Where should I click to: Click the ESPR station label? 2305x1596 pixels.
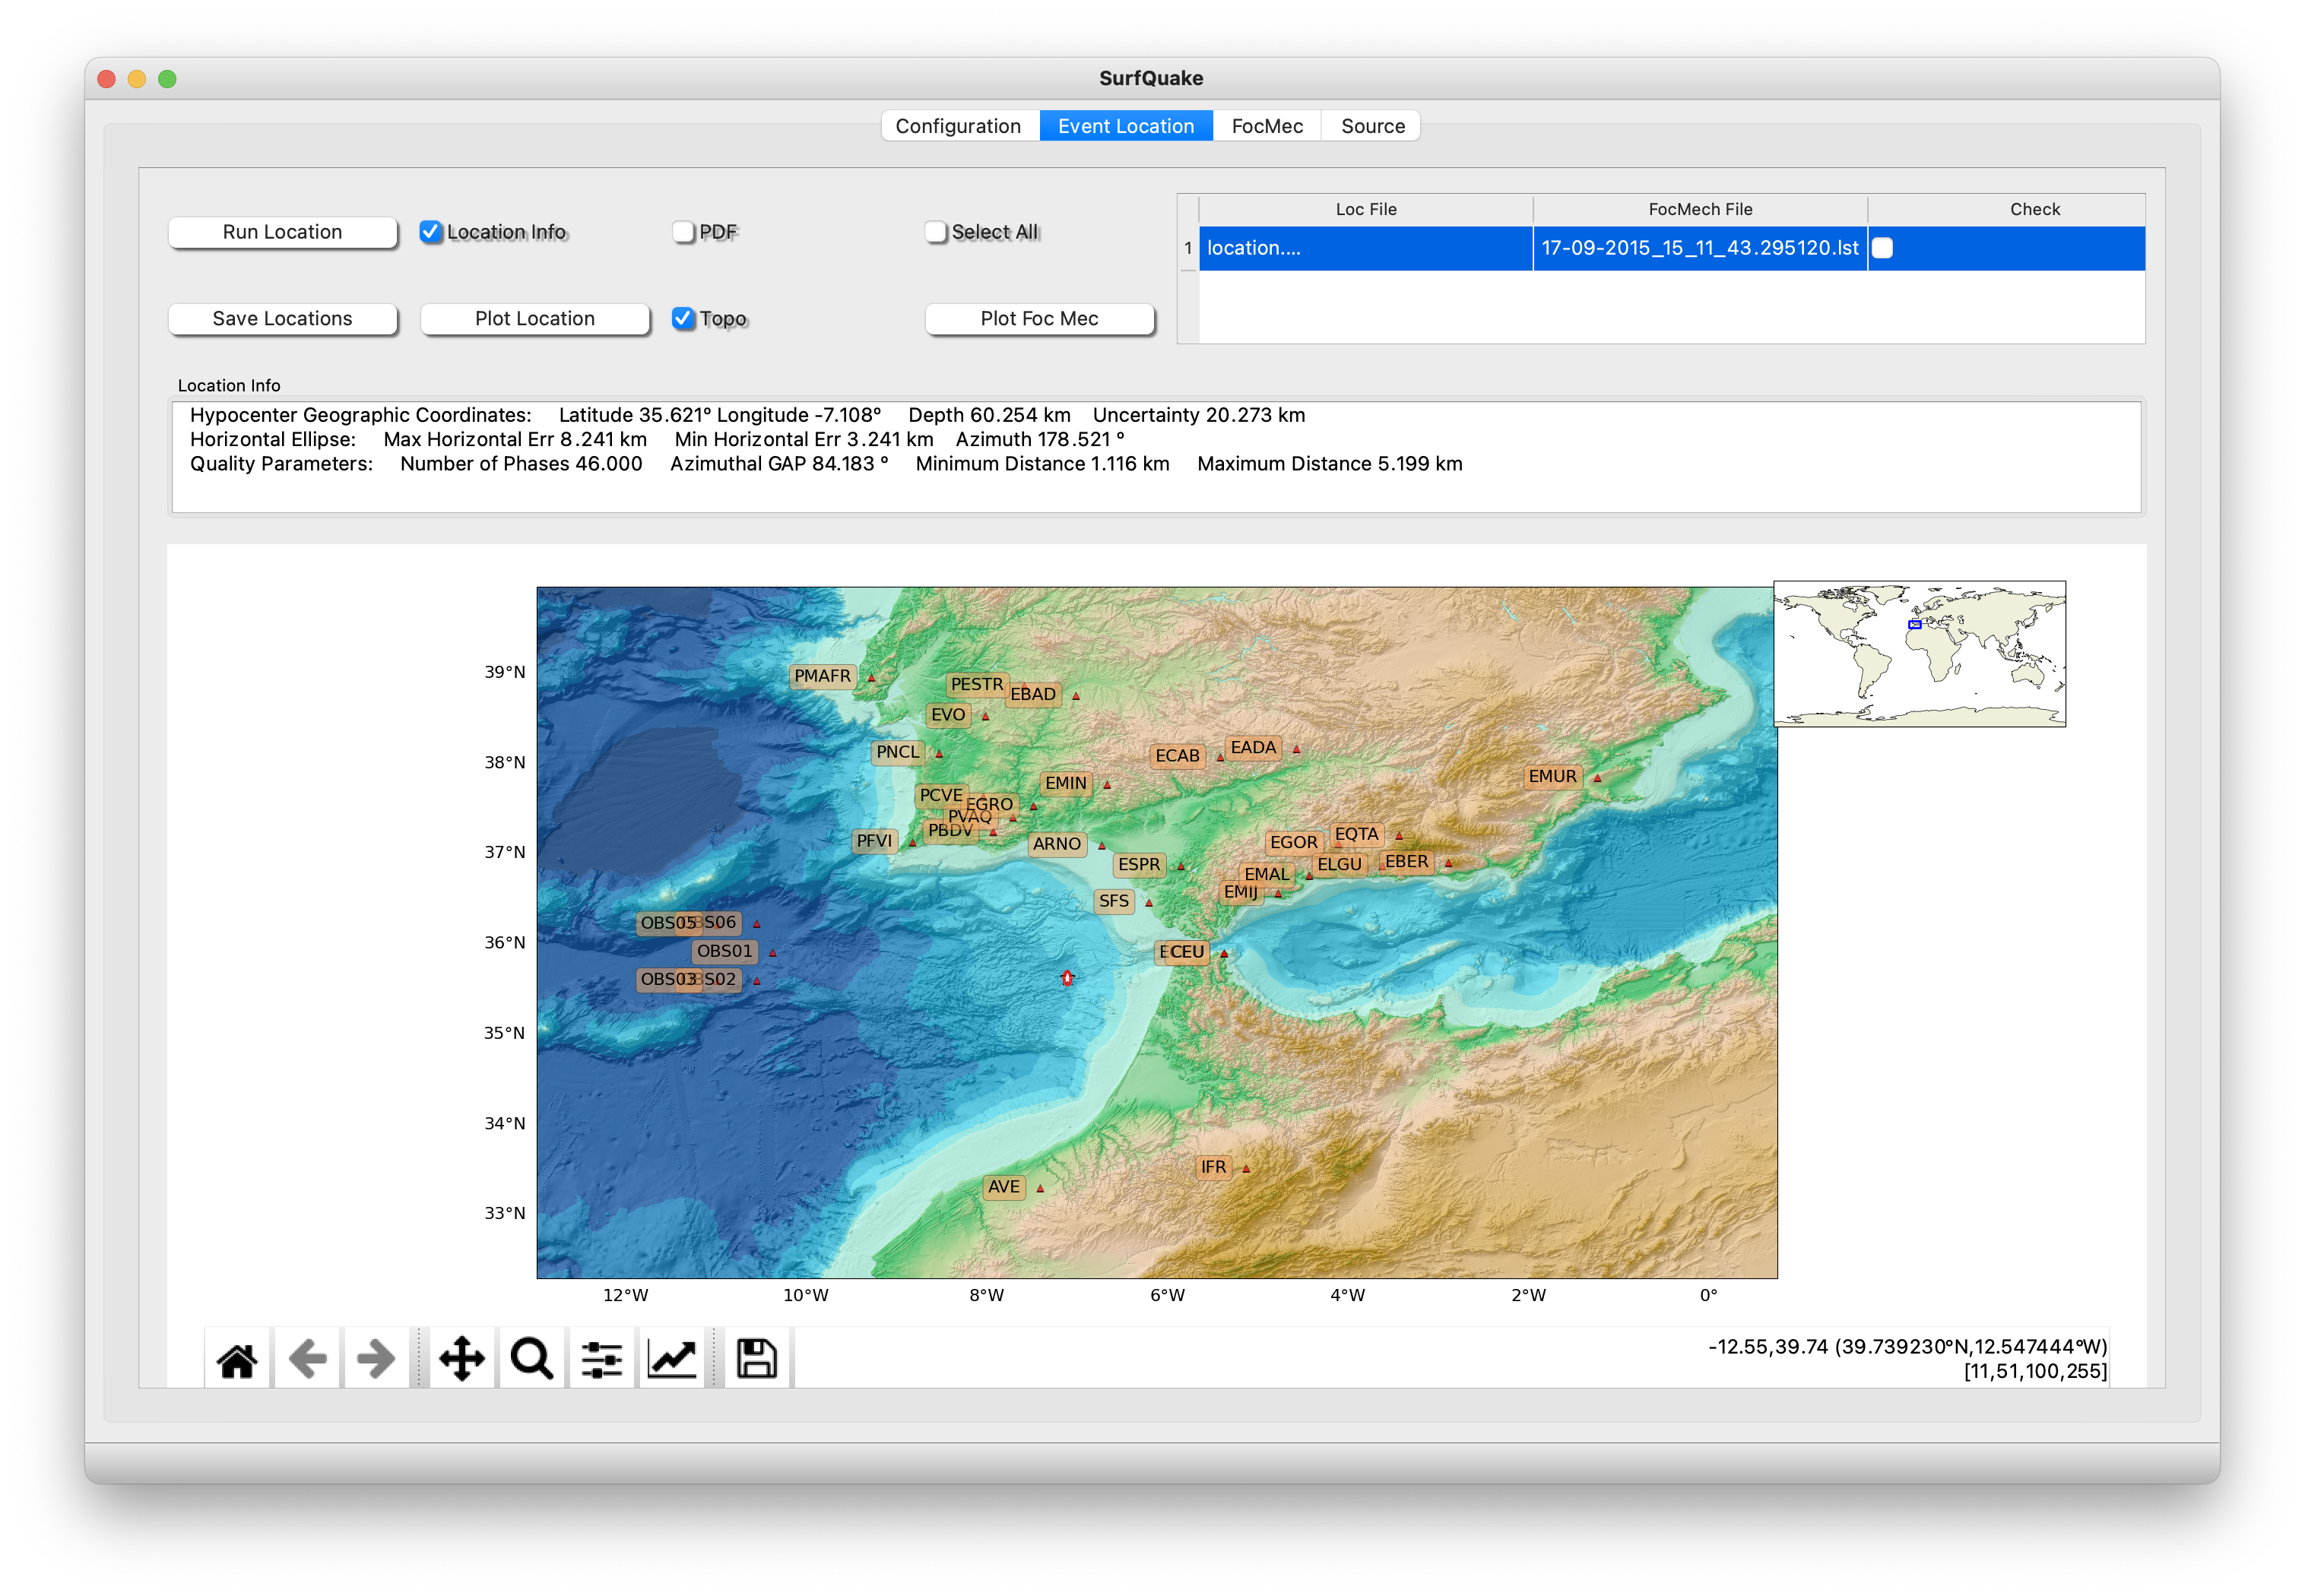(1139, 864)
